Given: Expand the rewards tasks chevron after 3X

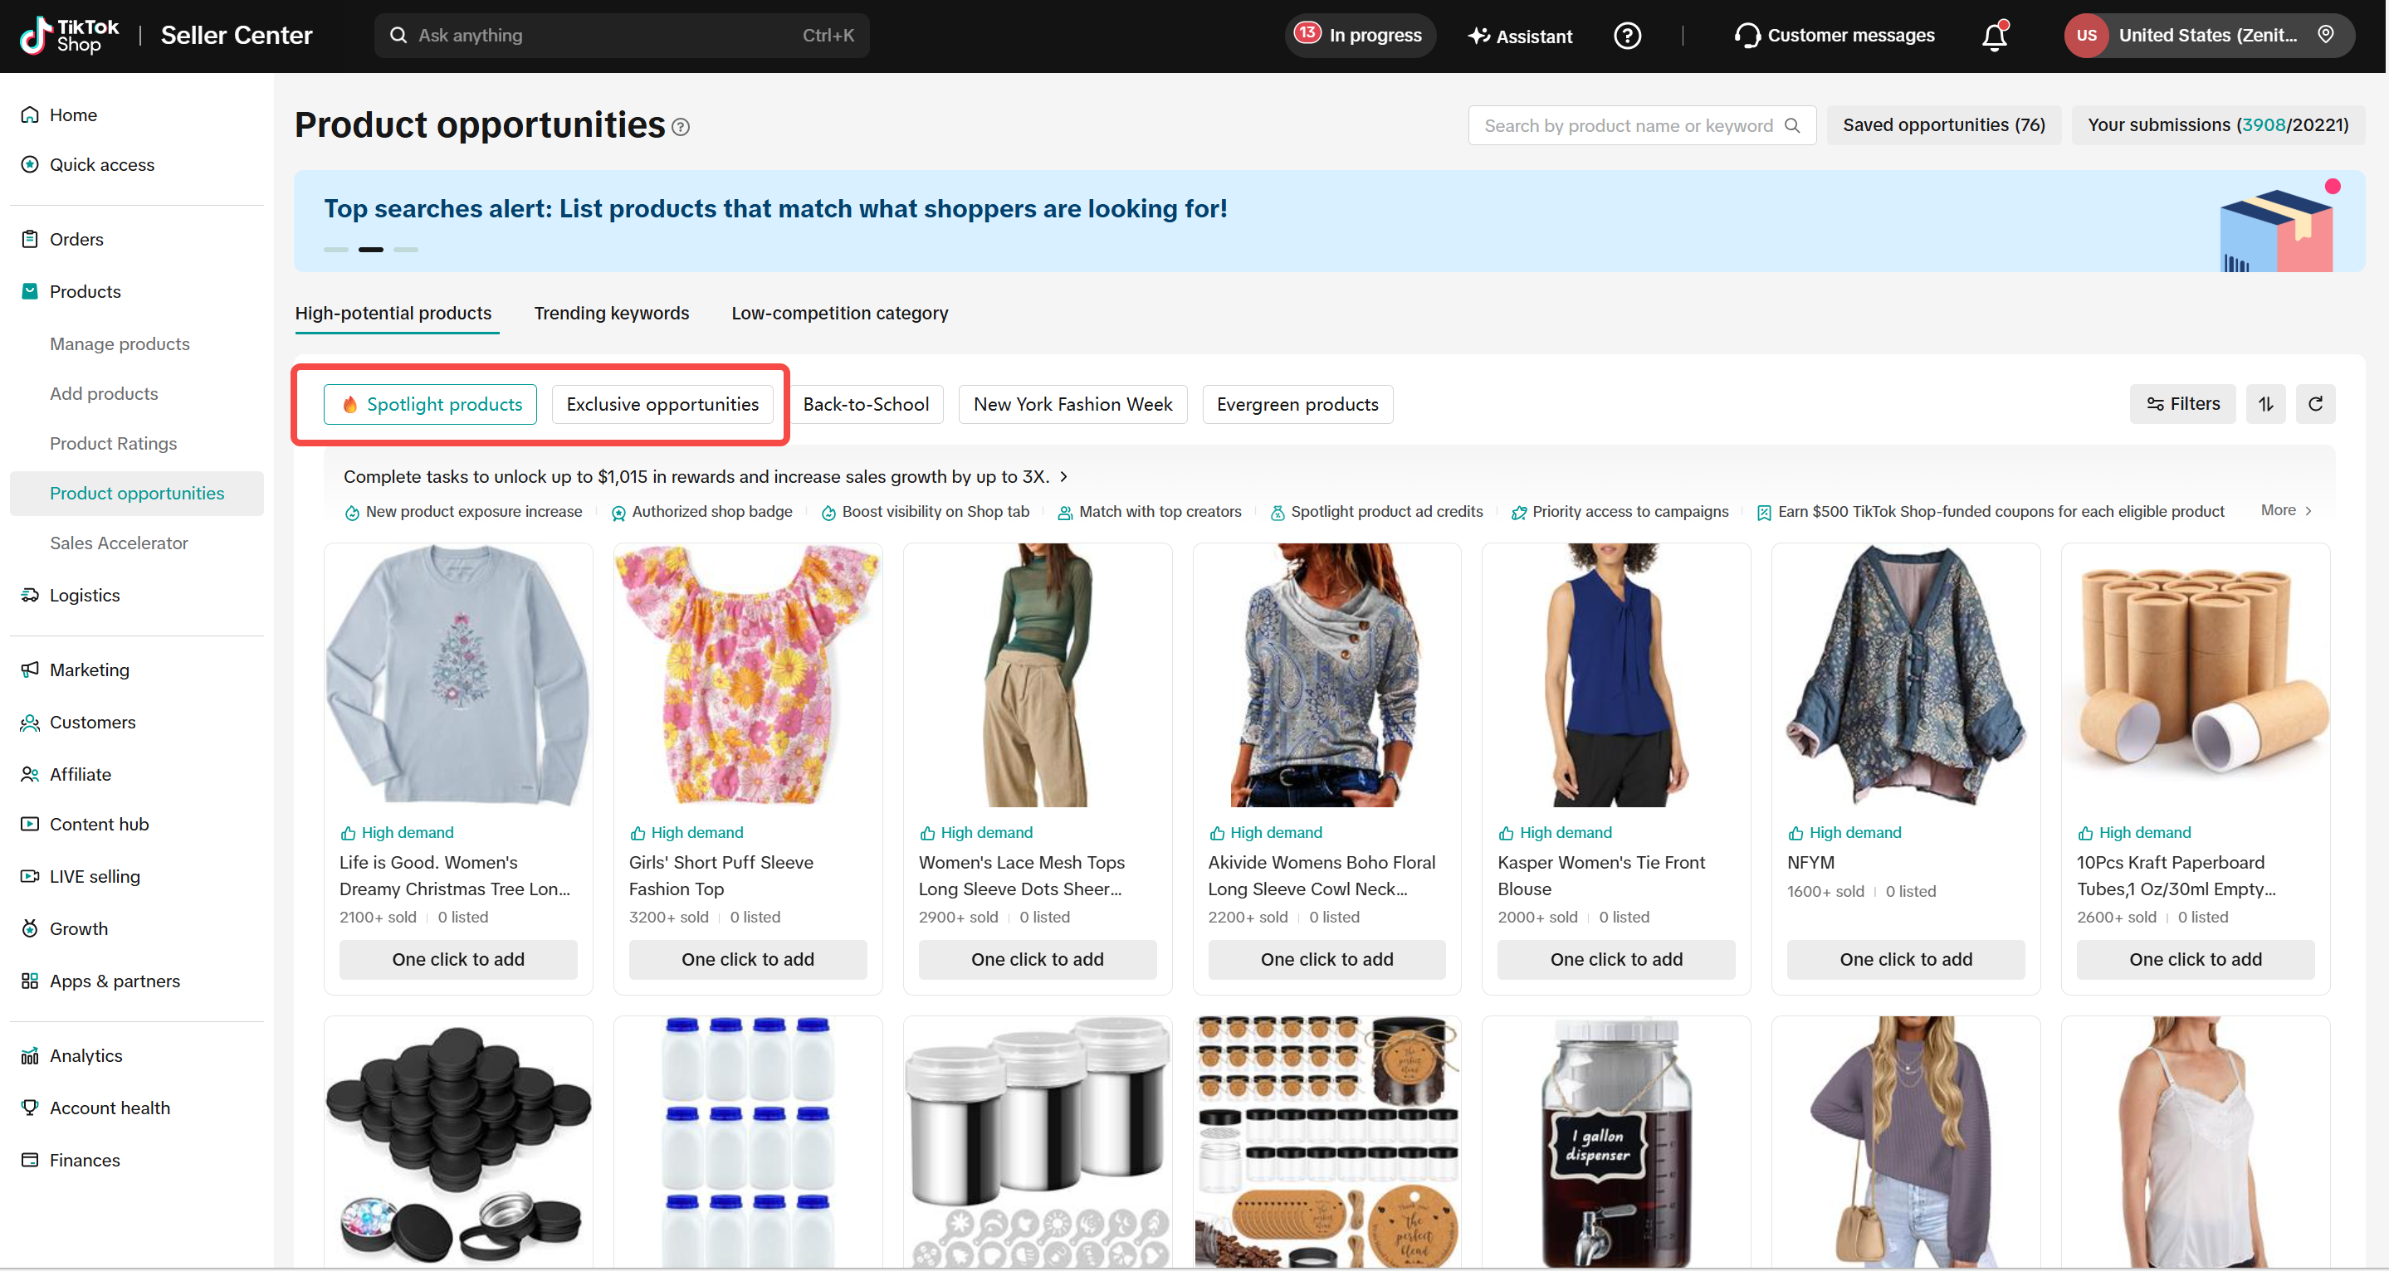Looking at the screenshot, I should pyautogui.click(x=1063, y=476).
